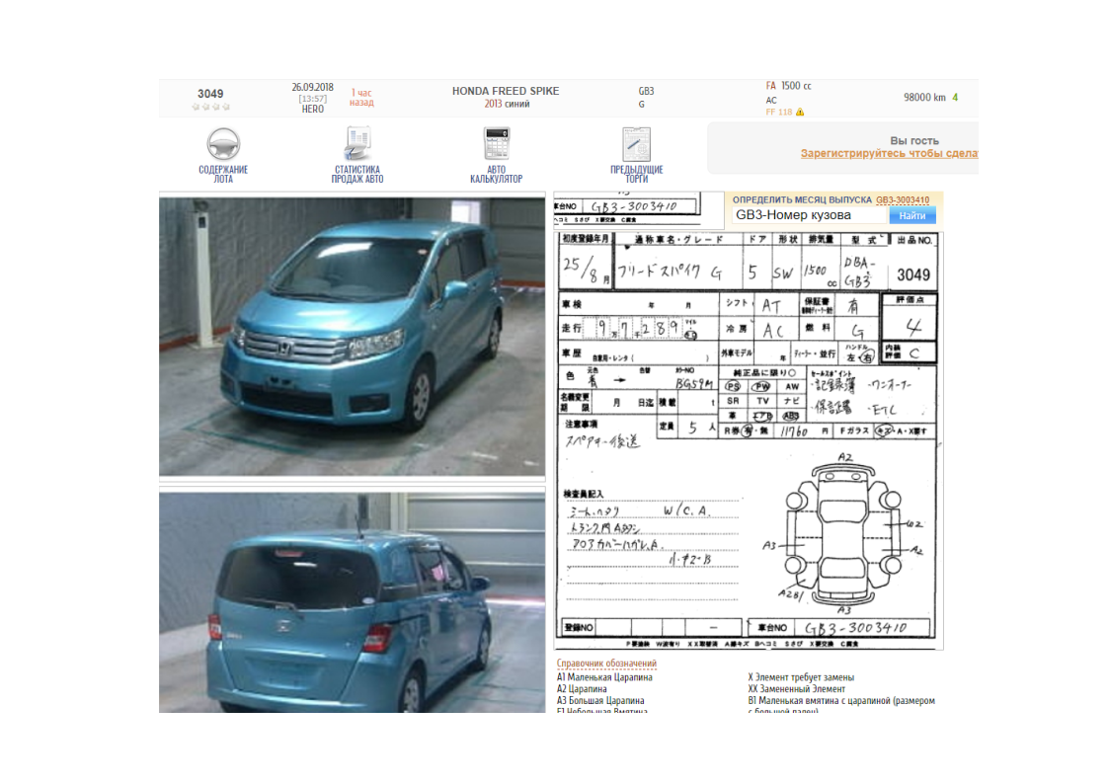Click the 'X Элемент требует замены' legend entry
1108x783 pixels.
(x=801, y=677)
